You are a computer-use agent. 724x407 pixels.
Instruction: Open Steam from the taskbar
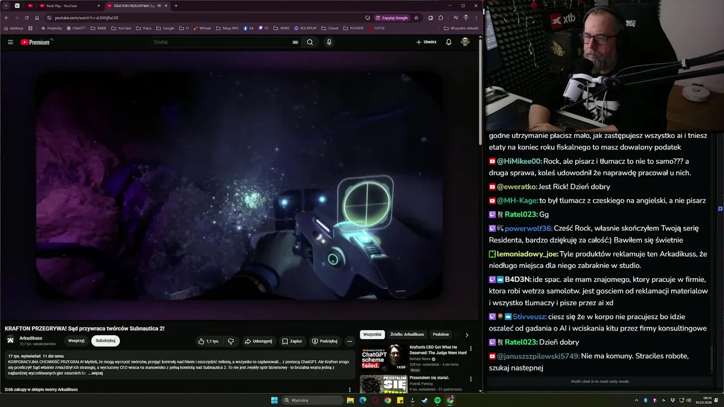coord(425,400)
